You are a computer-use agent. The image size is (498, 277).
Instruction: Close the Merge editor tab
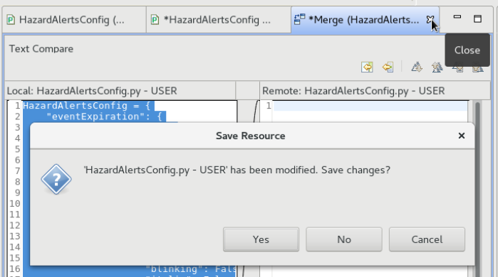point(430,20)
